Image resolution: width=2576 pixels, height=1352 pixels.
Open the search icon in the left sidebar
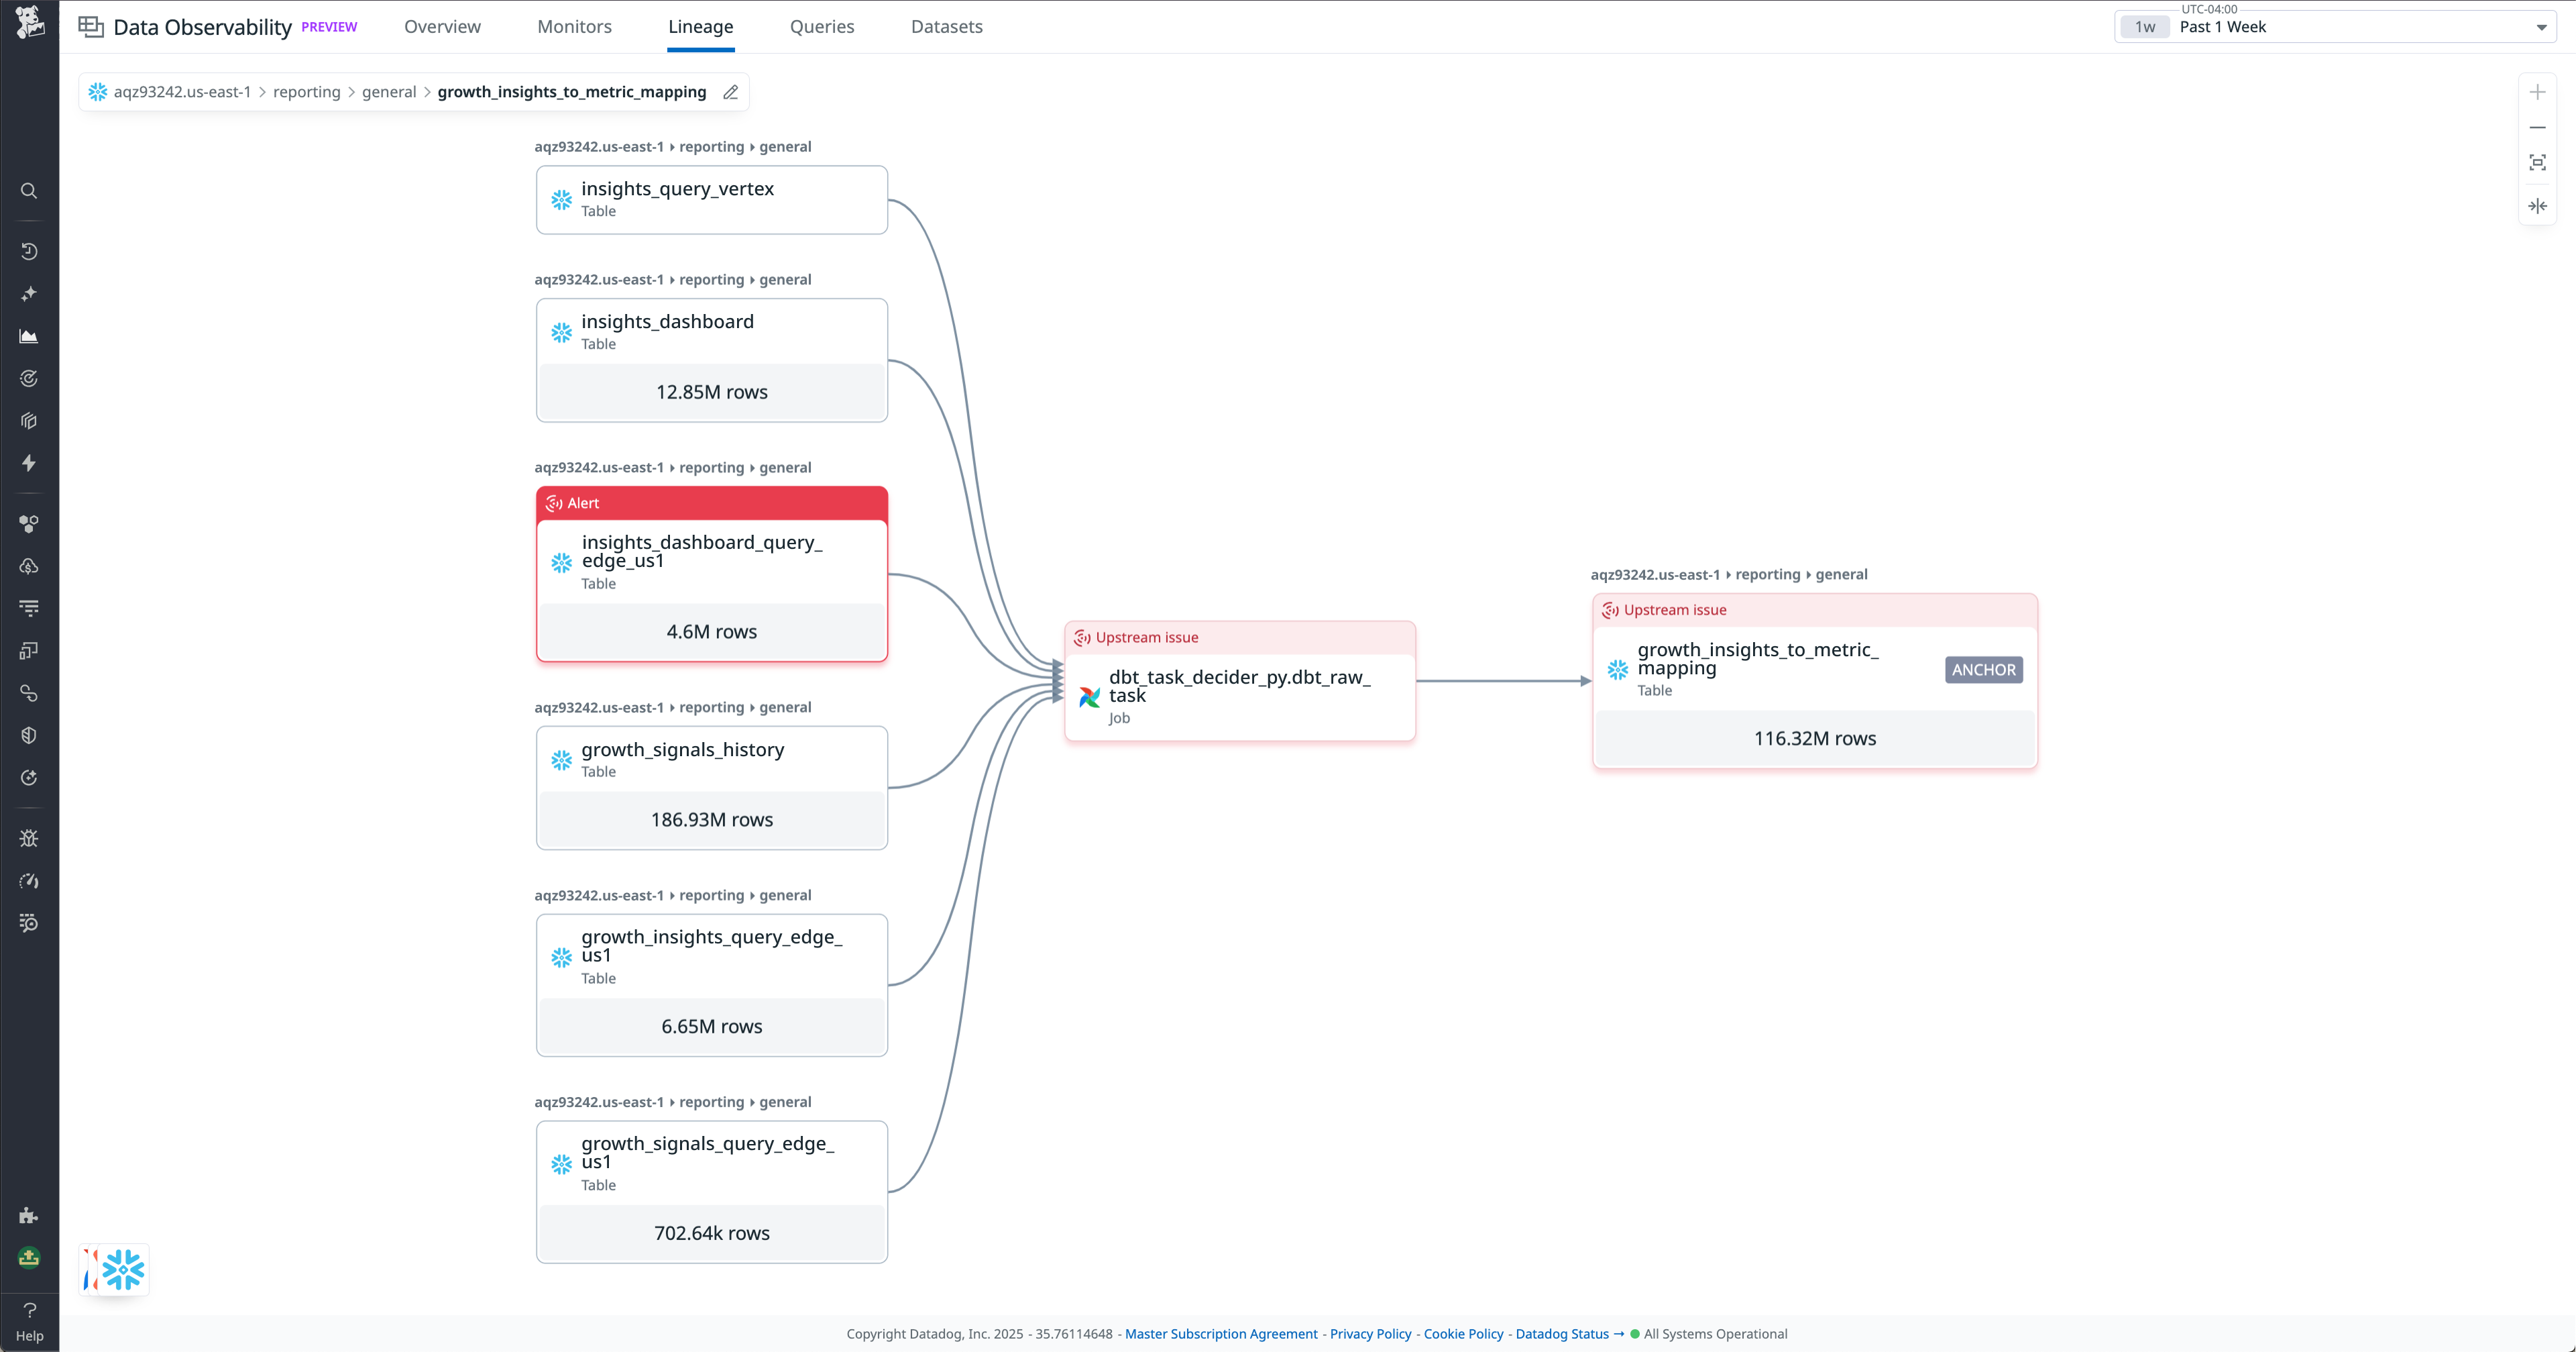click(29, 191)
